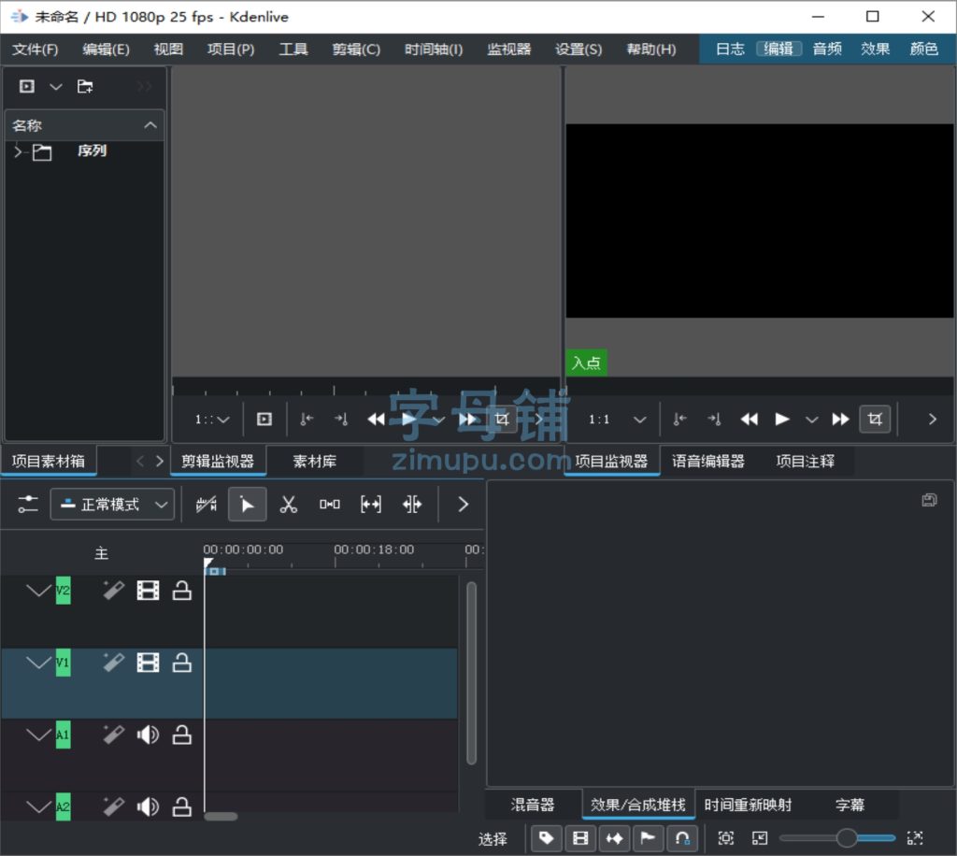Screen dimensions: 957x856
Task: Switch to the 语音编辑器 tab
Action: tap(708, 462)
